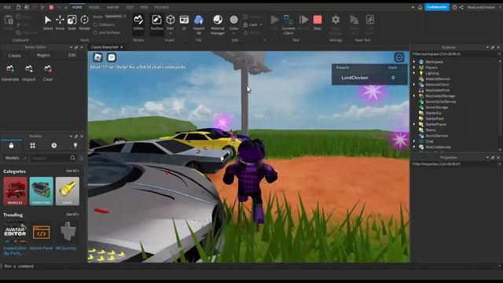Expand the Lighting node in Explorer
Screen dimensions: 503x283
point(414,73)
